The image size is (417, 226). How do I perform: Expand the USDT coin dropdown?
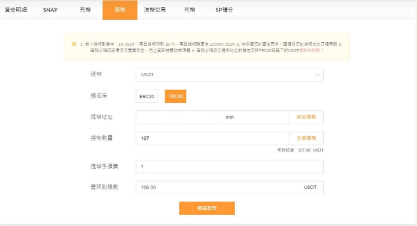pos(229,75)
